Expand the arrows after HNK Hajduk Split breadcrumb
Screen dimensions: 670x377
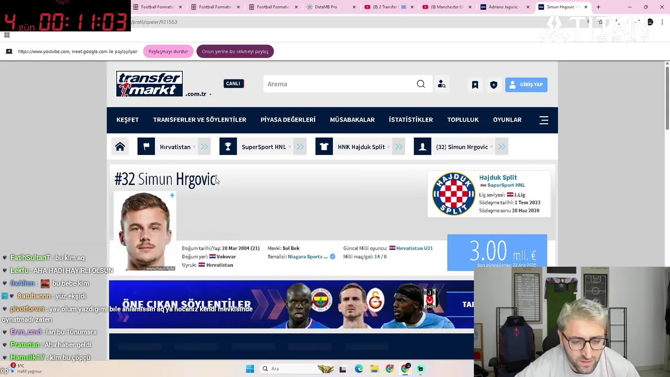click(x=398, y=147)
